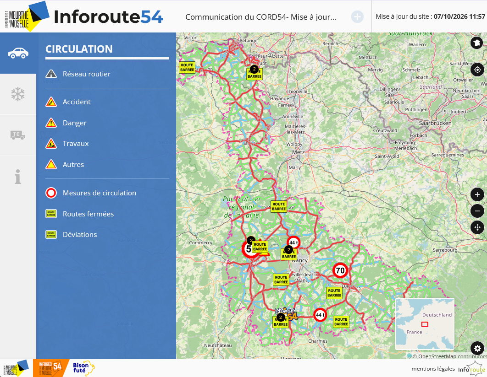Click Route Barrée marker right of 44 t near Charmes
487x377 pixels.
click(x=341, y=322)
